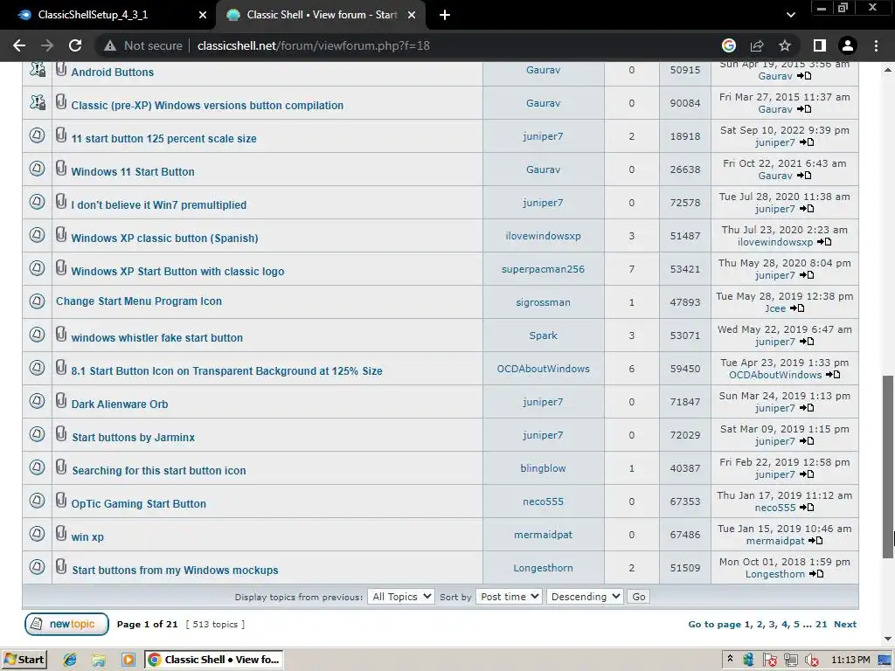
Task: Jump to last post by OCDAboutWindows
Action: point(833,374)
